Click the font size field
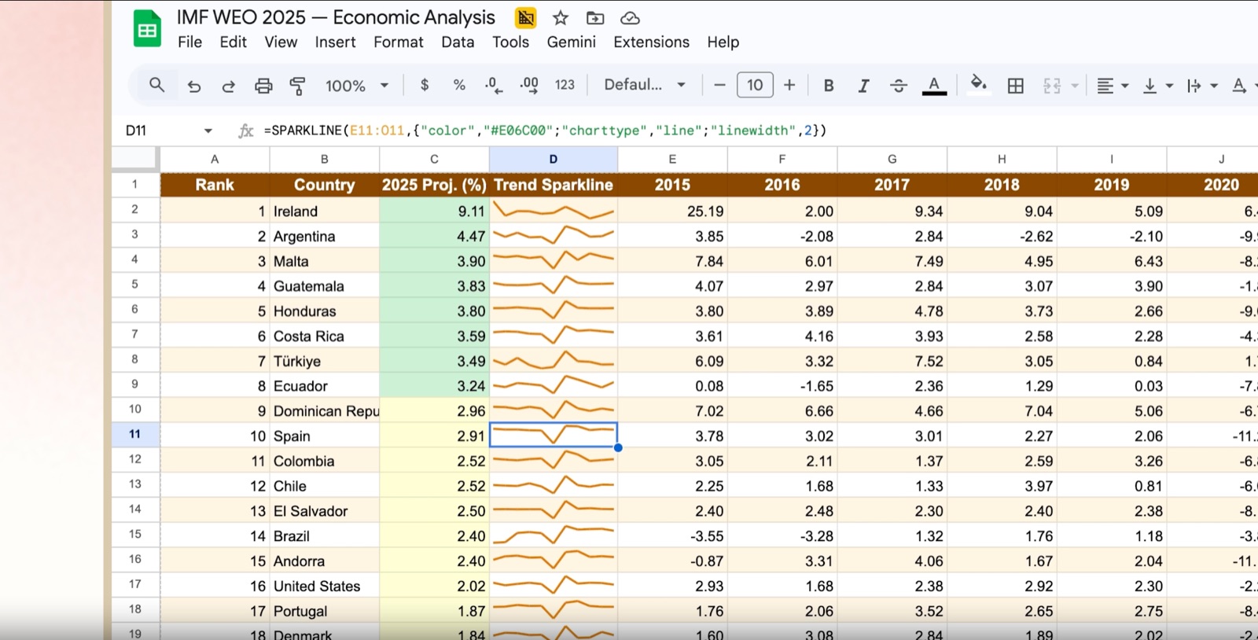Image resolution: width=1258 pixels, height=640 pixels. point(755,85)
